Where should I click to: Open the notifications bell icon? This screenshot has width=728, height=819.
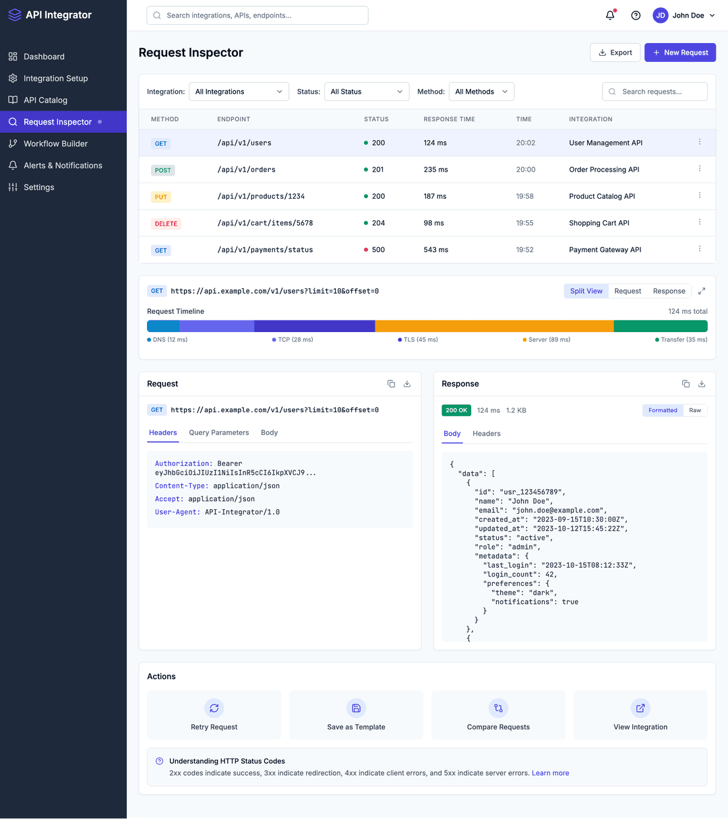[x=609, y=15]
